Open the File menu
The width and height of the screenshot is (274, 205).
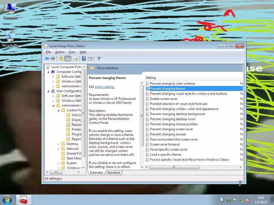point(48,52)
